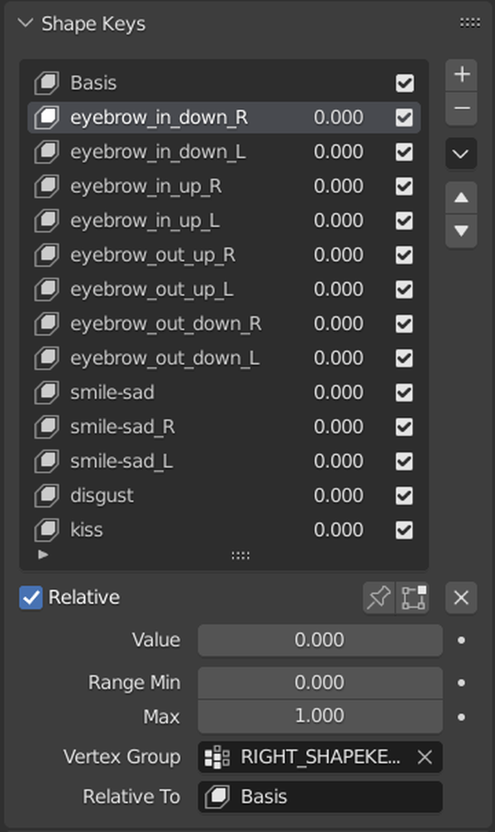The image size is (495, 832).
Task: Clear the shape key with the X button near Relative
Action: (x=461, y=597)
